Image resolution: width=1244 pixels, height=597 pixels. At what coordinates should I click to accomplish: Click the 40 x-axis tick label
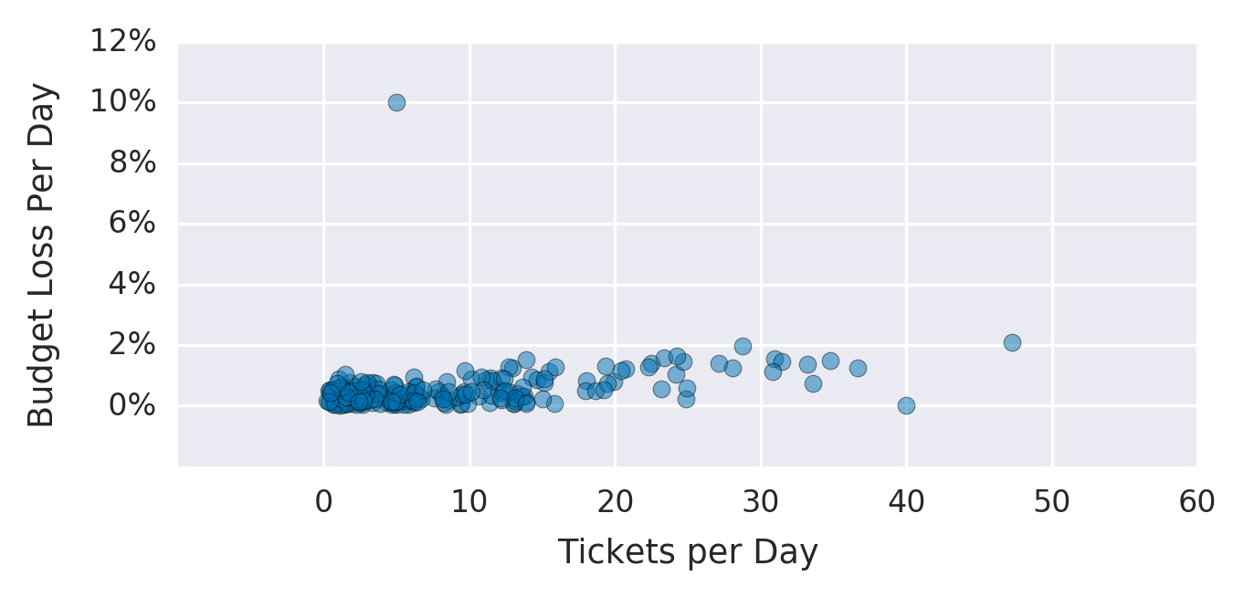(x=906, y=501)
